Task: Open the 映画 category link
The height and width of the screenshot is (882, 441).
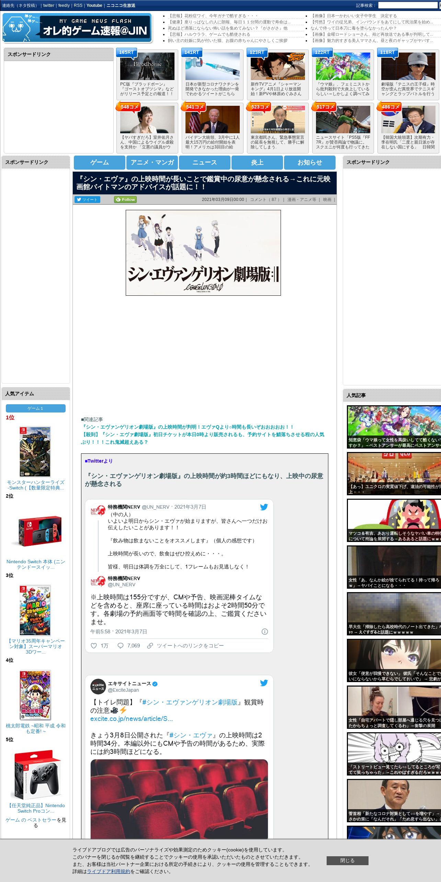Action: pyautogui.click(x=327, y=200)
